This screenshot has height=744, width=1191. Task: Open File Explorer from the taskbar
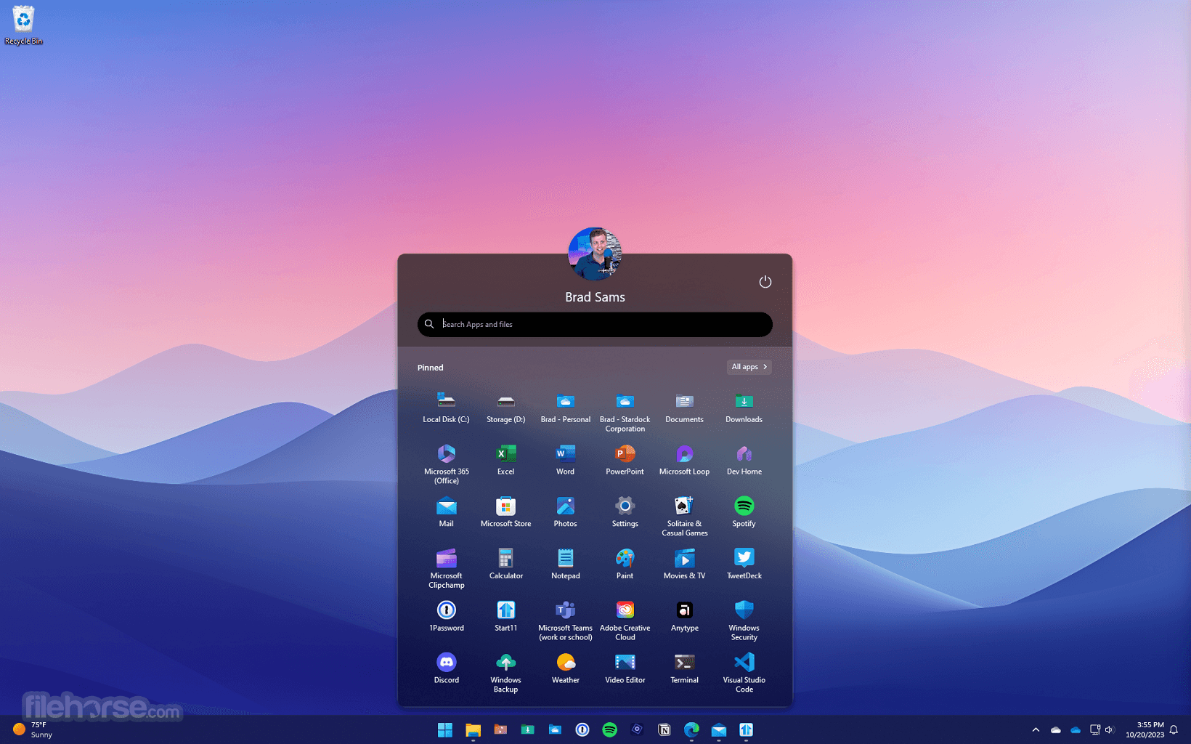473,729
